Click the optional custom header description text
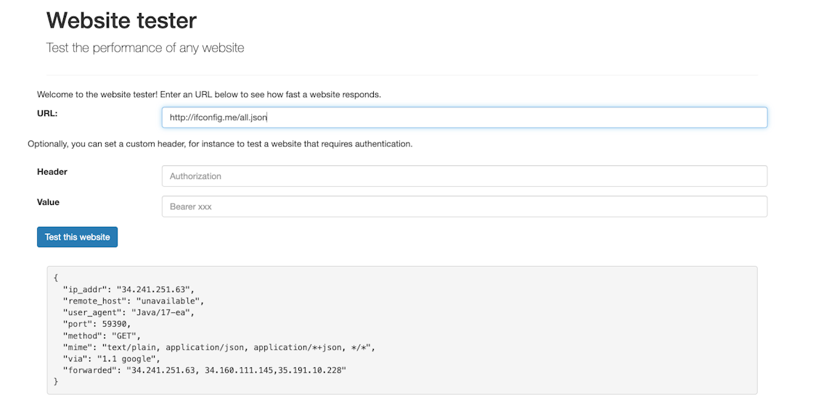The width and height of the screenshot is (813, 405). click(220, 144)
